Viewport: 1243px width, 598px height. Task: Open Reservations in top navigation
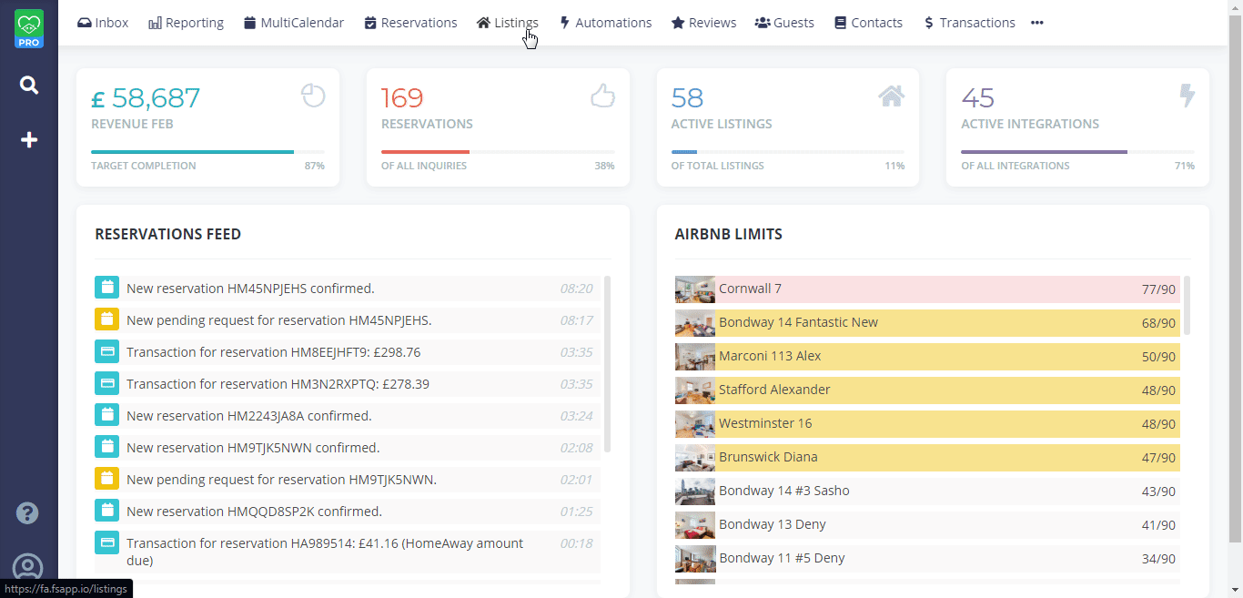pos(410,23)
